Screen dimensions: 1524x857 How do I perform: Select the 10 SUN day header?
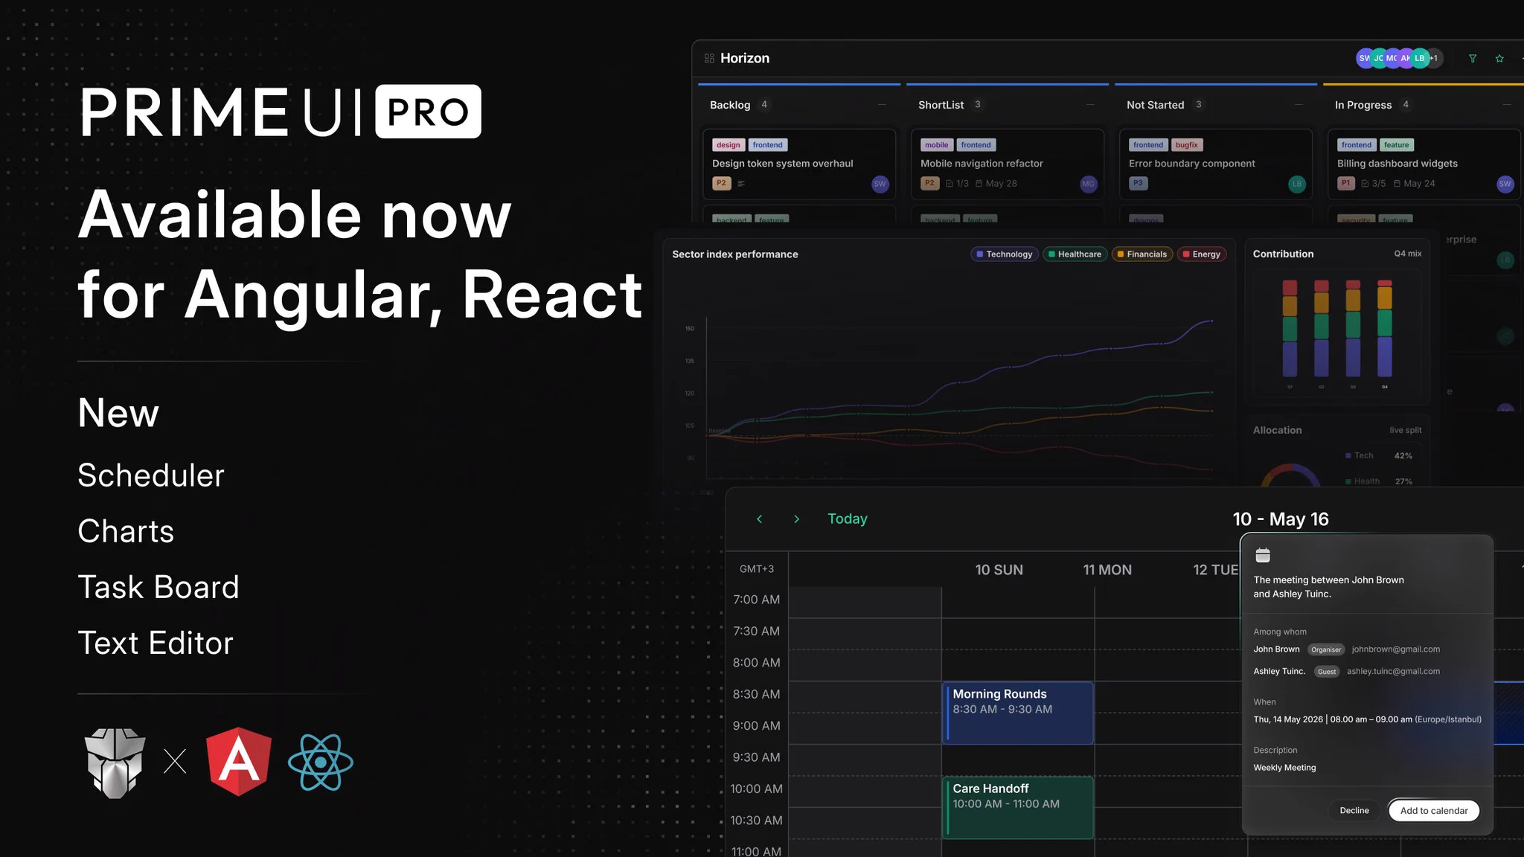tap(999, 570)
